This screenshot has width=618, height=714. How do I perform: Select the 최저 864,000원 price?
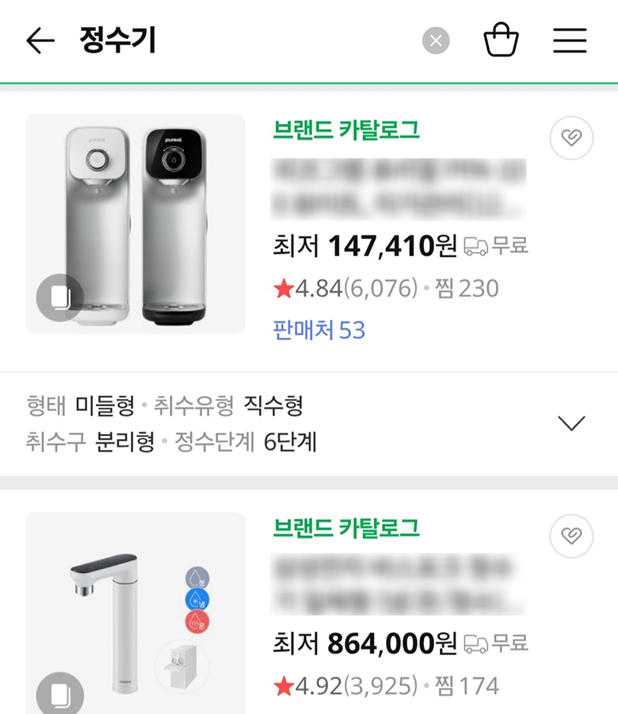tap(364, 643)
